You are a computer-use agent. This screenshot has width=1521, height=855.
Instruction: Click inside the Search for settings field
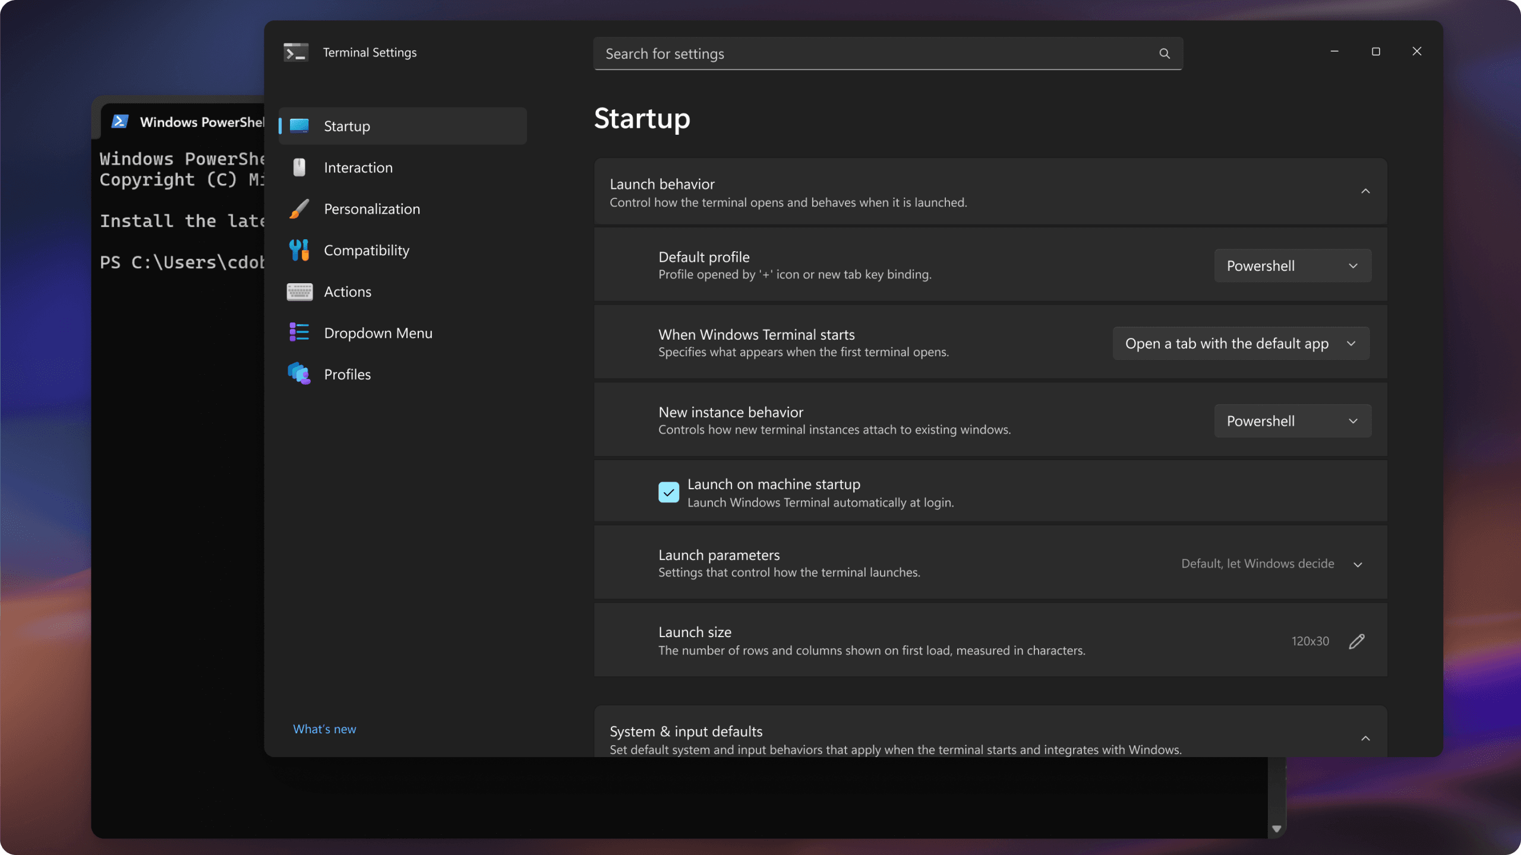pos(832,53)
